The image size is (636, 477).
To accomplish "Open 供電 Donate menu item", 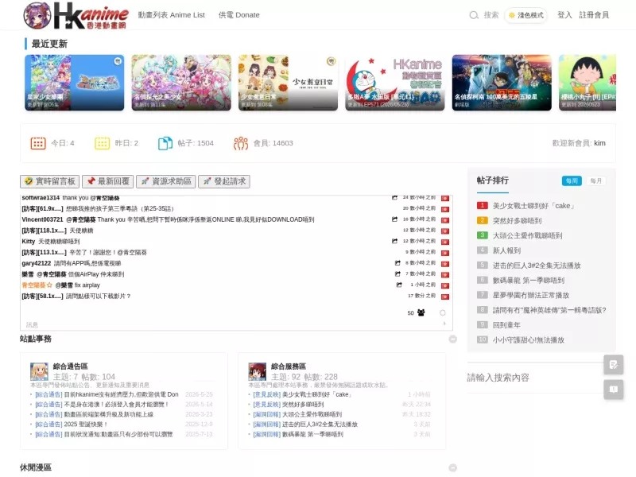I will tap(239, 15).
